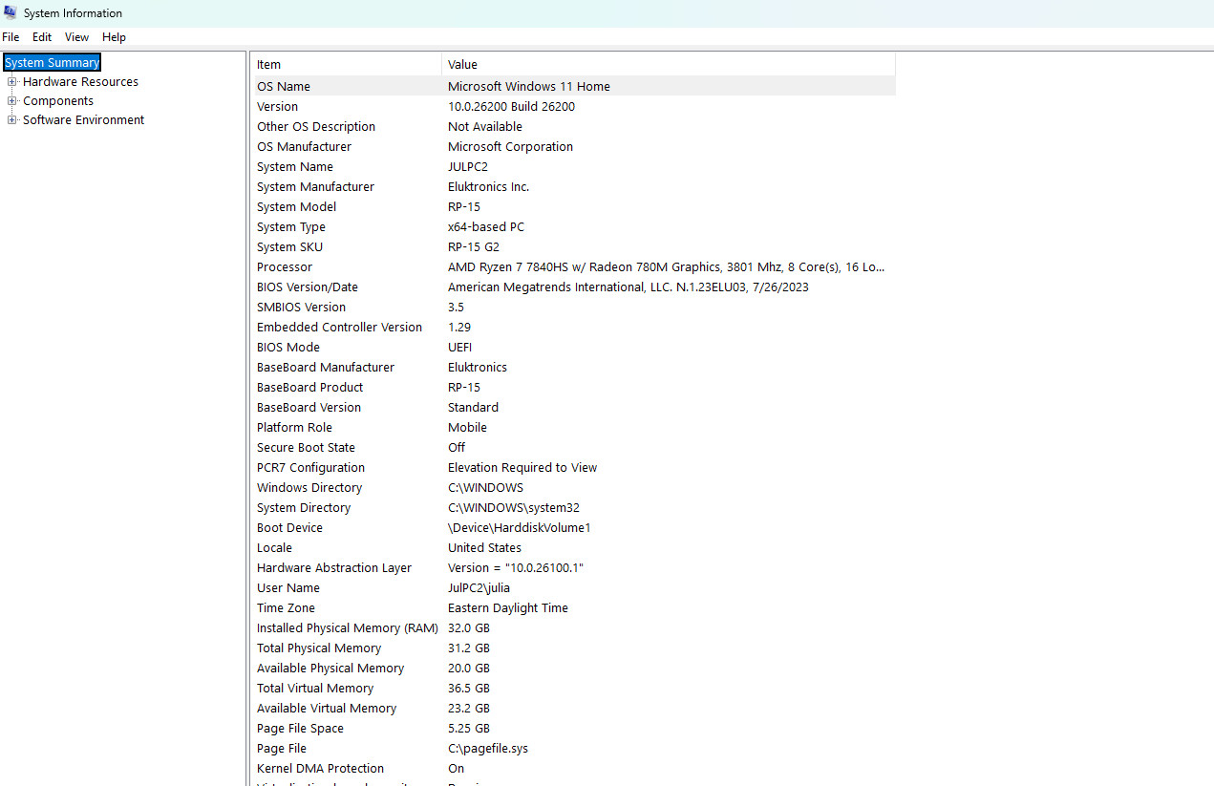The height and width of the screenshot is (786, 1214).
Task: Select the Components tree item
Action: click(58, 101)
